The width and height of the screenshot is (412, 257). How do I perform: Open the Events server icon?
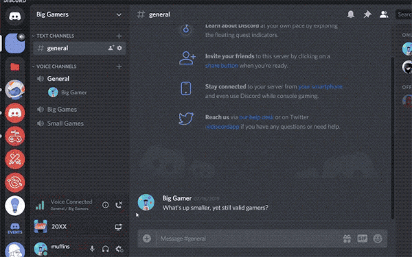pyautogui.click(x=14, y=228)
